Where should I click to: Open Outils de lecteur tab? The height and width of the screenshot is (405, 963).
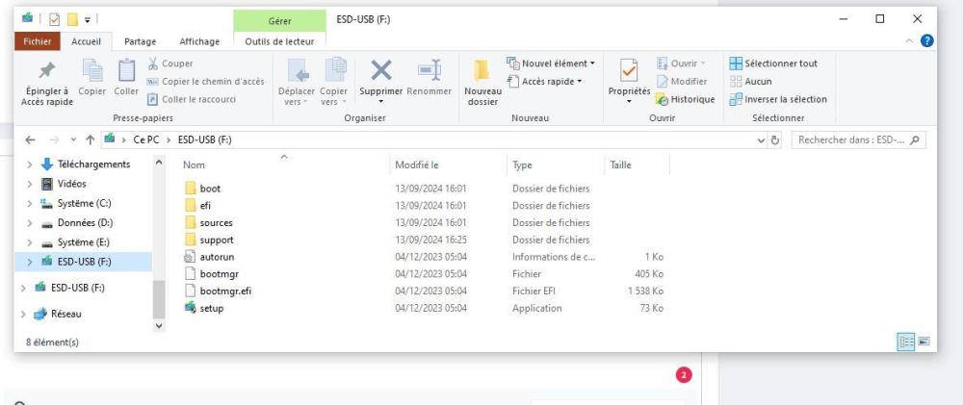(x=279, y=41)
